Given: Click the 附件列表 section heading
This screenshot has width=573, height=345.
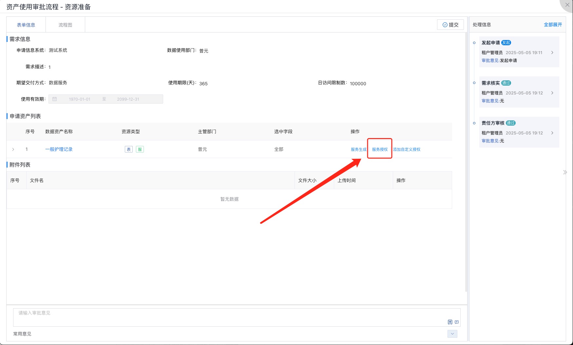Looking at the screenshot, I should pos(20,165).
